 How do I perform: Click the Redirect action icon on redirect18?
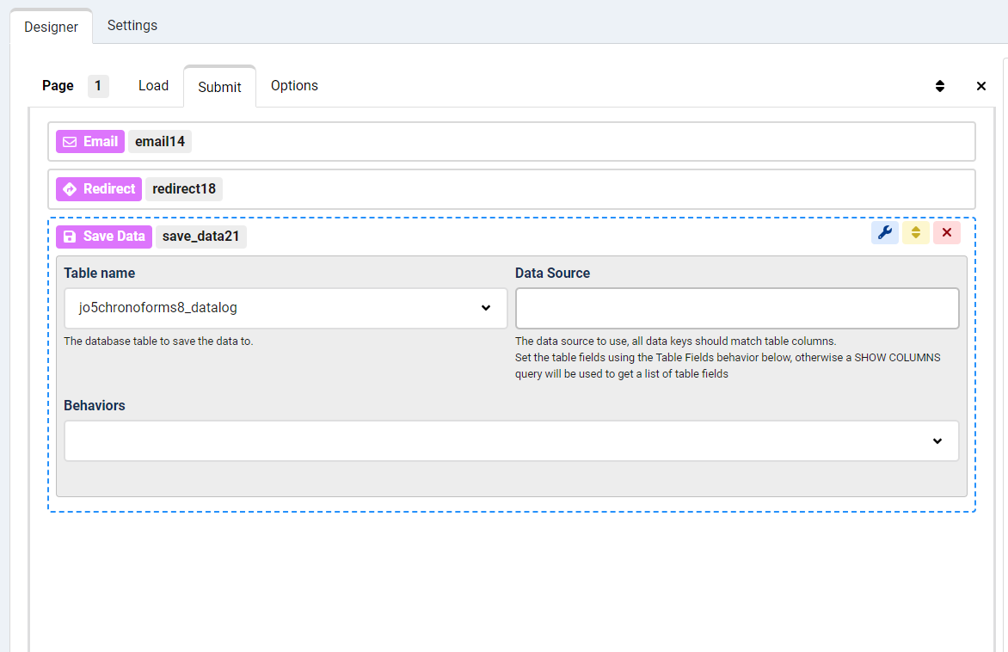pos(71,188)
